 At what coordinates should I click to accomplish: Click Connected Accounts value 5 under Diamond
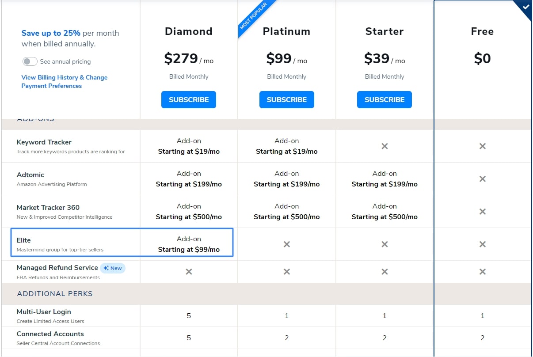(x=189, y=338)
